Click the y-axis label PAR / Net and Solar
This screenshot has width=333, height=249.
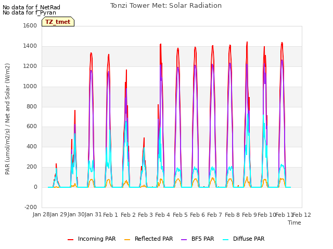(x=7, y=119)
